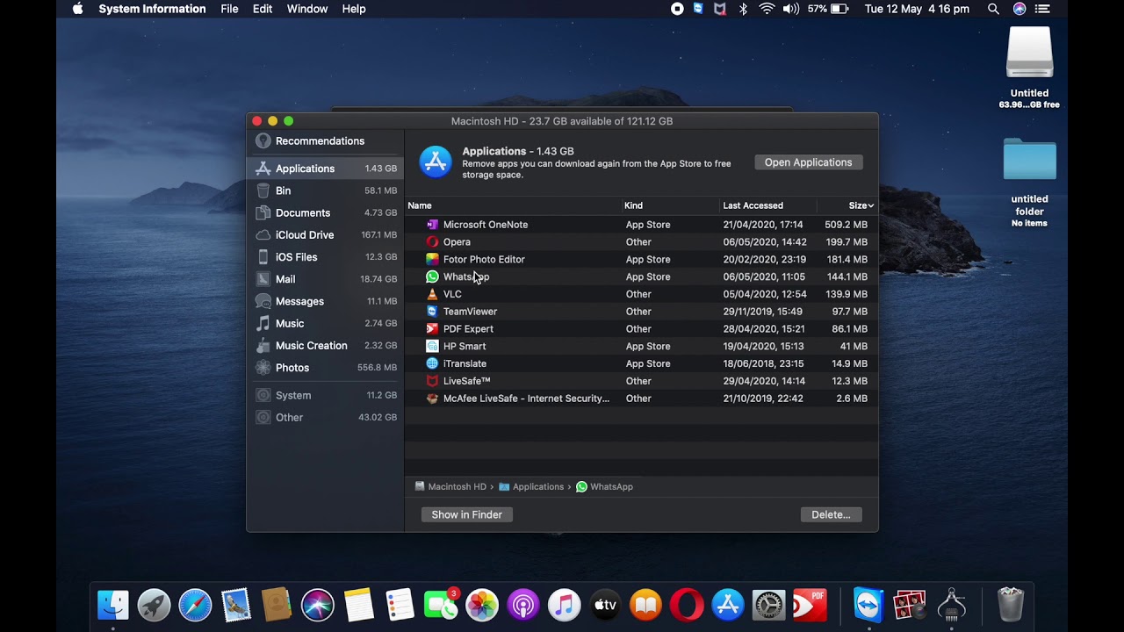Screen dimensions: 1124x632
Task: Open Opera from the Dock
Action: coord(687,605)
